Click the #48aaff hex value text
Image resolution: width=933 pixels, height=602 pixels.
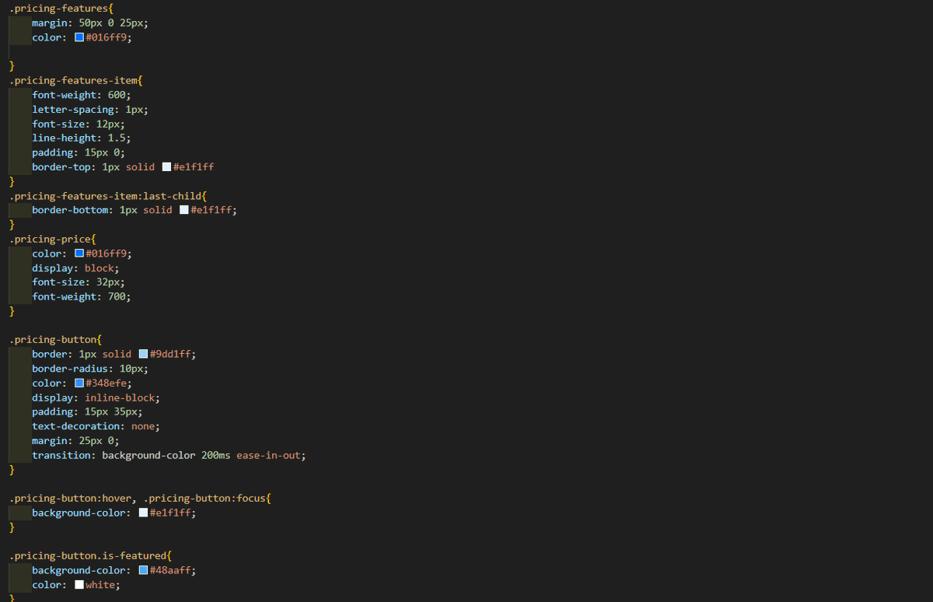point(170,570)
